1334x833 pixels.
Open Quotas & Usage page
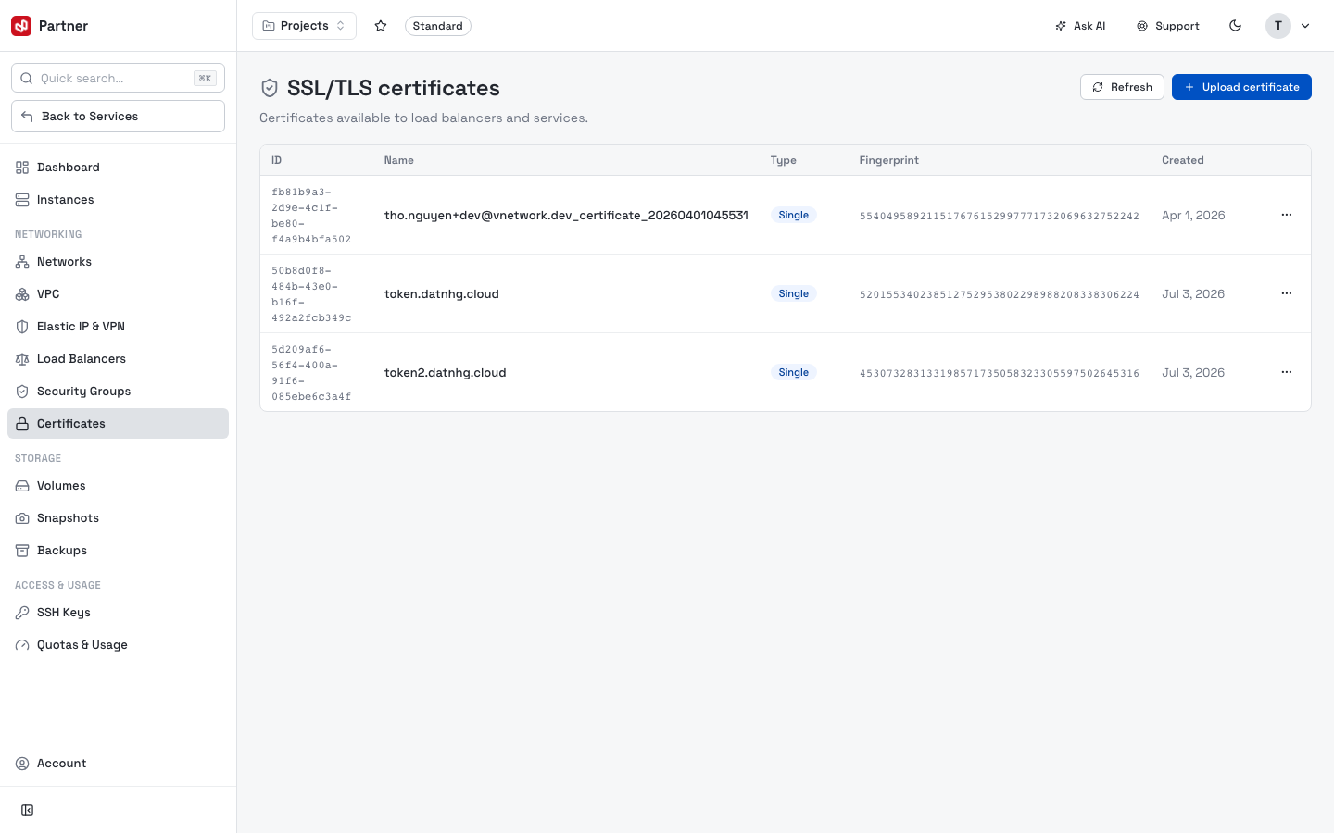[118, 645]
